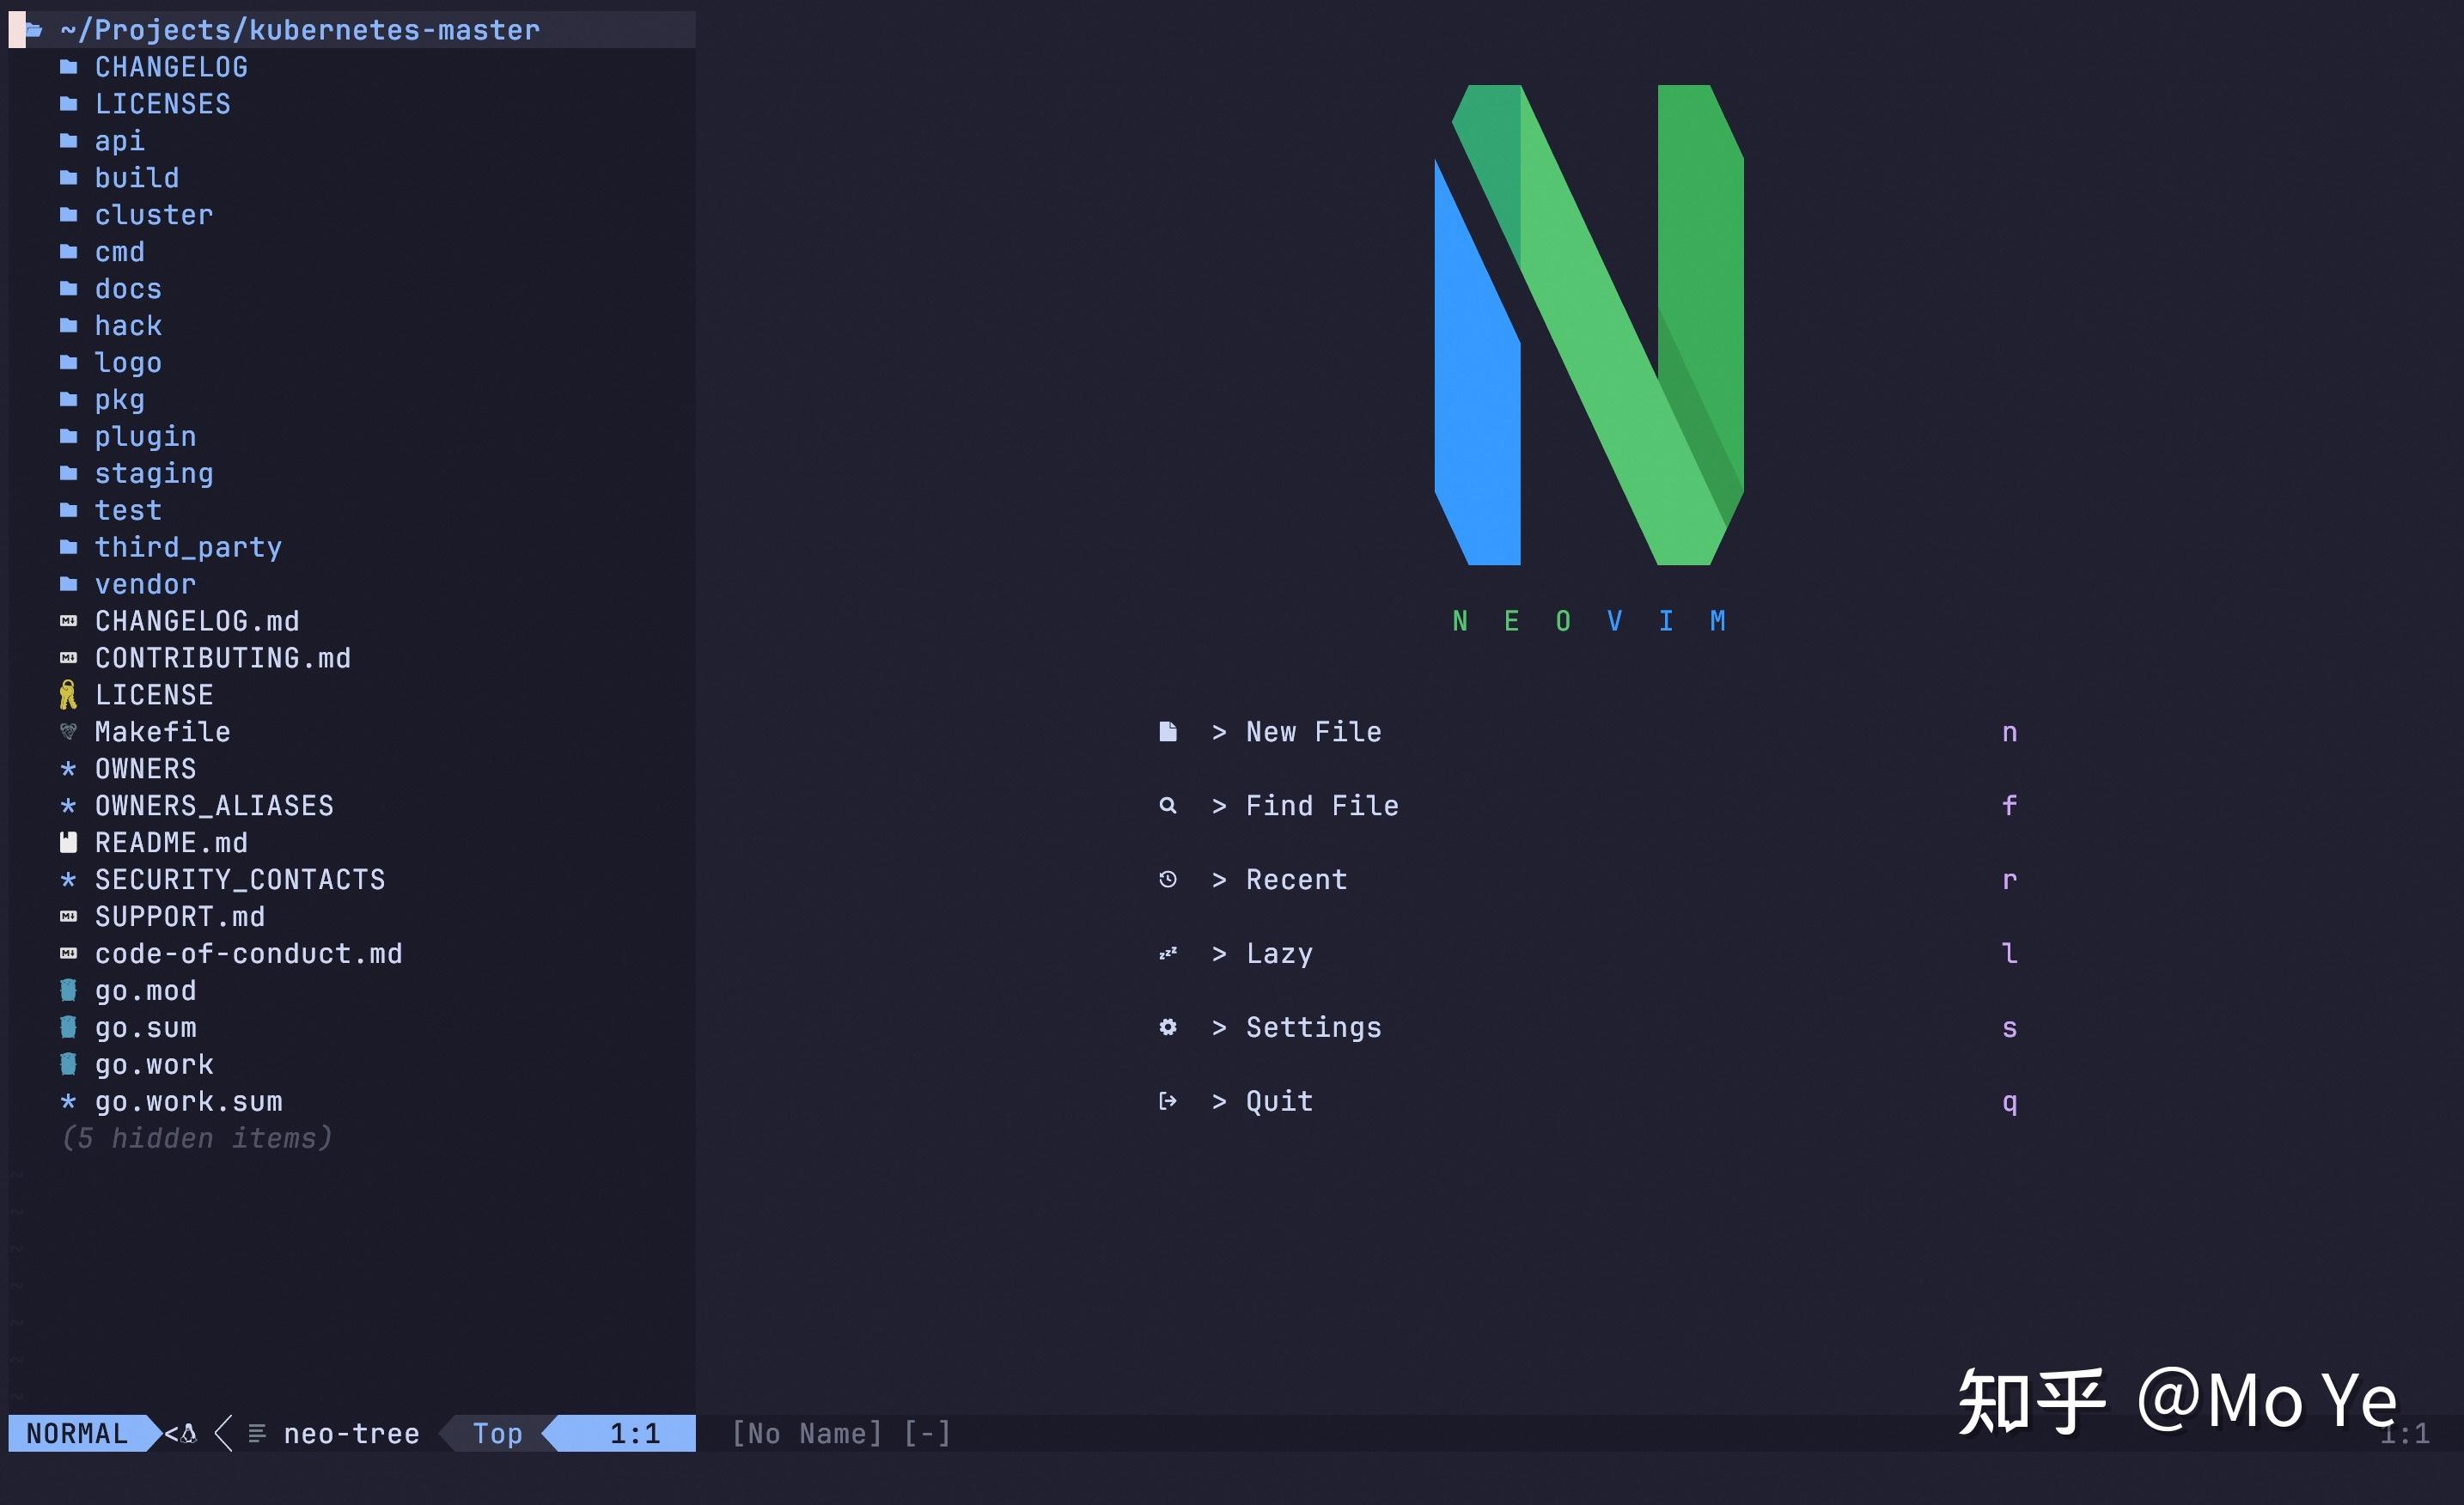Screen dimensions: 2464x1505
Task: Toggle open the root kubernetes-master folder
Action: [x=300, y=30]
